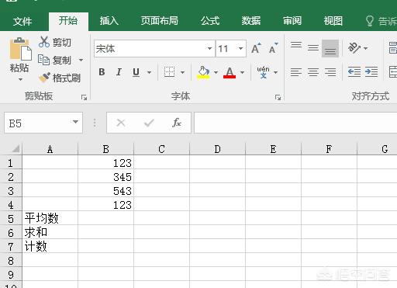Center text horizontally
The width and height of the screenshot is (397, 288).
pos(313,72)
